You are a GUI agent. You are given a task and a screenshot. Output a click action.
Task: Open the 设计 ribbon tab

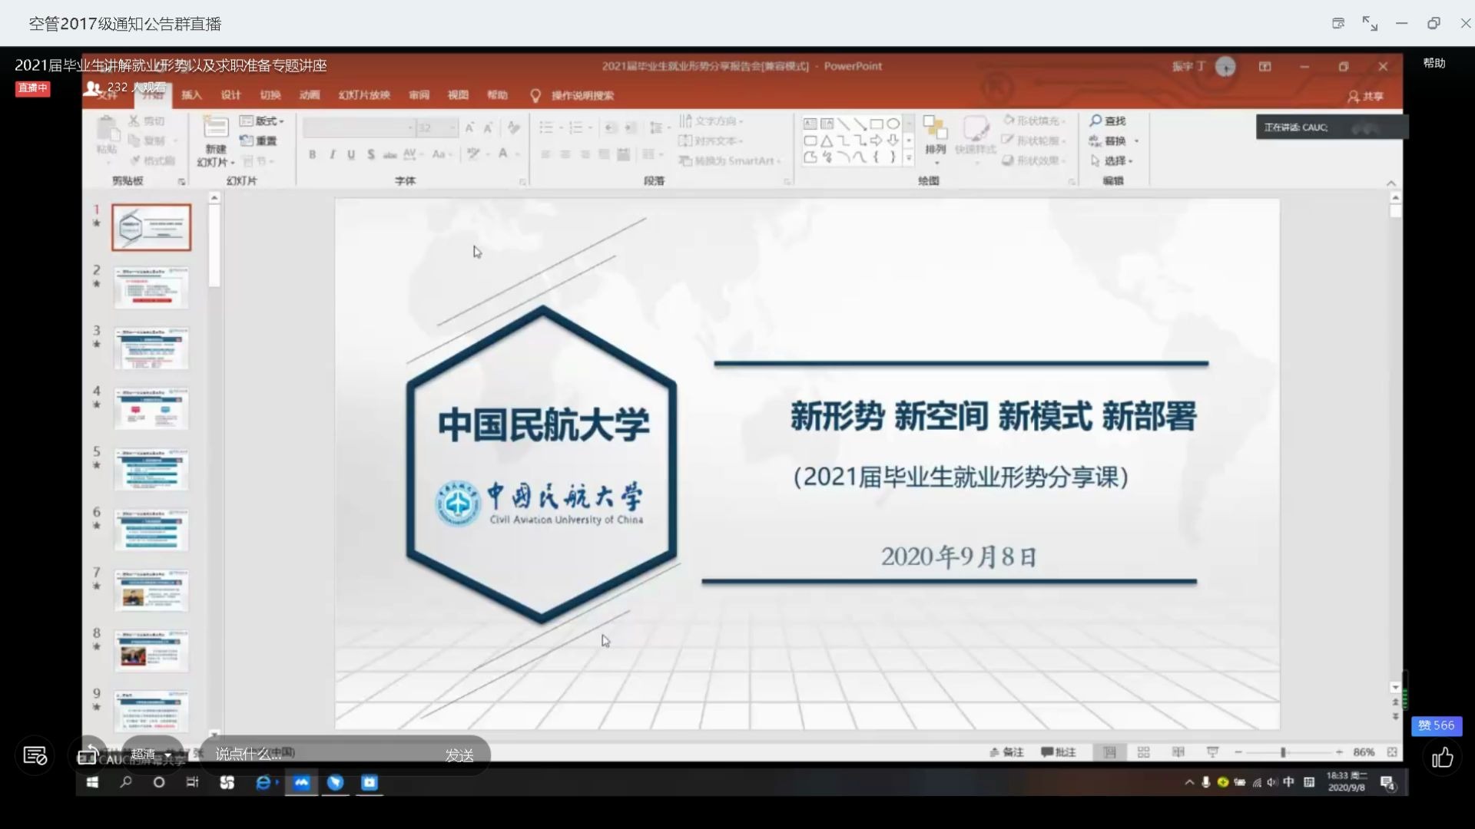point(230,95)
